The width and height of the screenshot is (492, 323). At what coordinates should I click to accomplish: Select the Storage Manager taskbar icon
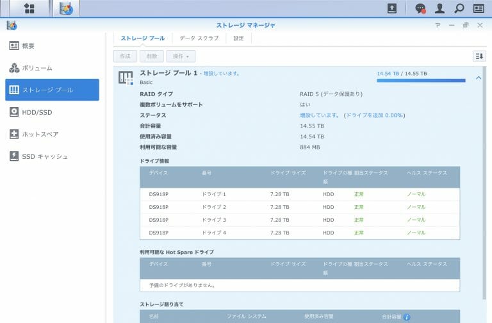[66, 8]
